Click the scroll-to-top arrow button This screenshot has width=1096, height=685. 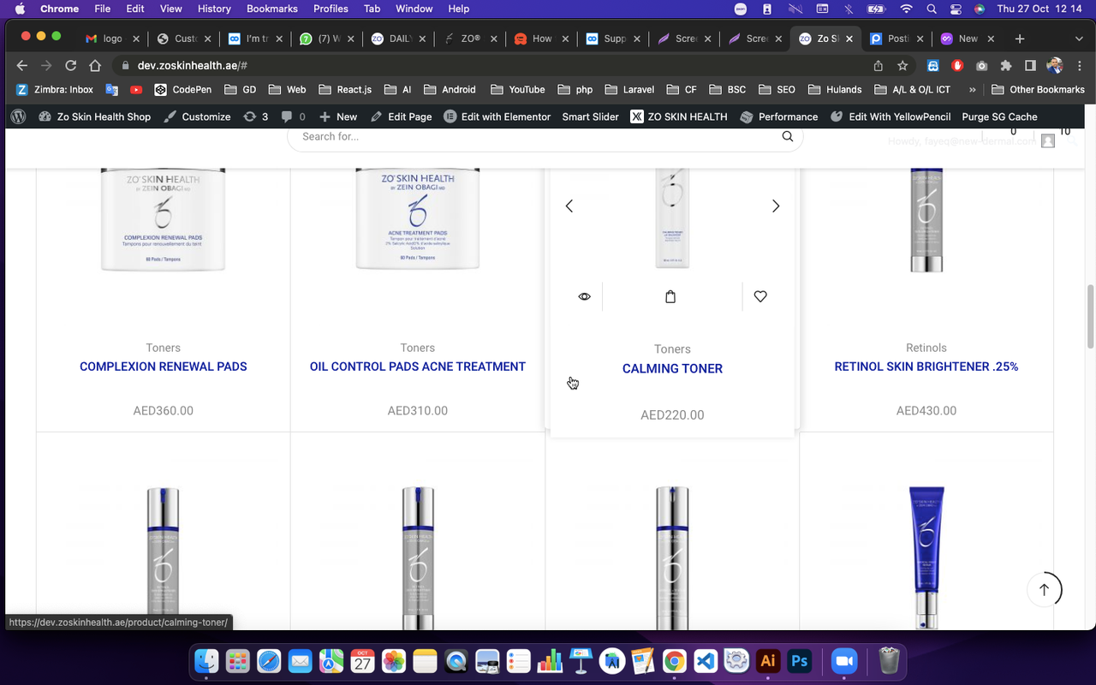pos(1044,589)
